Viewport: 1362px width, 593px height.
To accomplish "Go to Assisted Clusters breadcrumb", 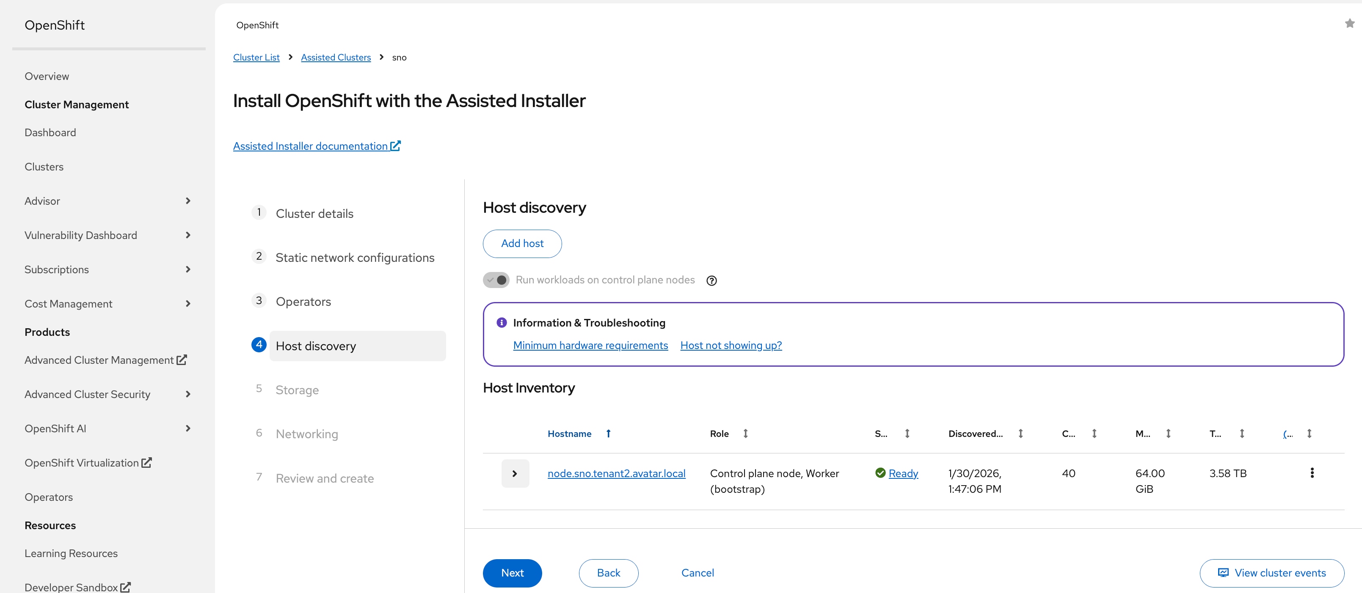I will coord(336,57).
